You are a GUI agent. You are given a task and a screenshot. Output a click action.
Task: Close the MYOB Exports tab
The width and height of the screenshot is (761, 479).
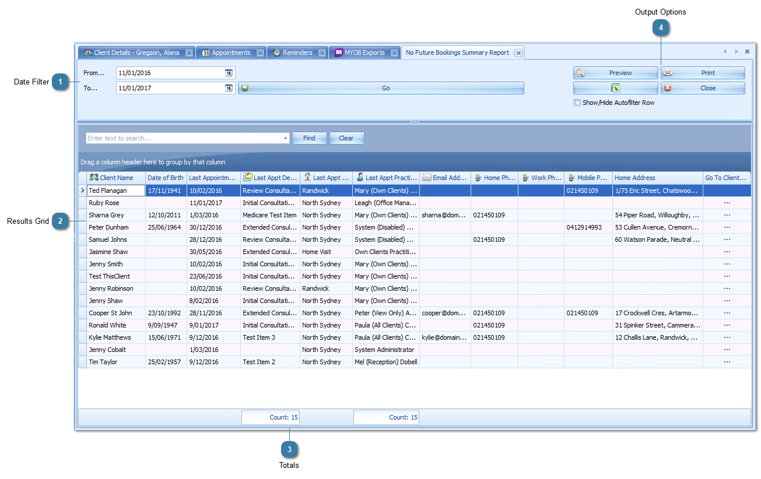[395, 53]
